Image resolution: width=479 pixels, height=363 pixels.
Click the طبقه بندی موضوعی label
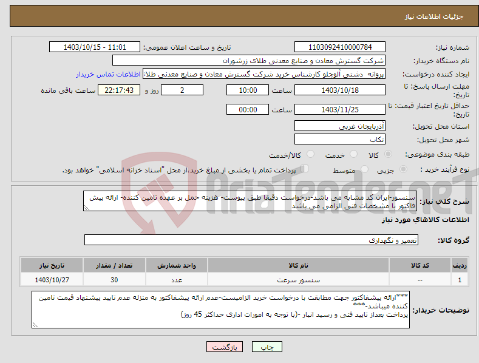click(x=437, y=154)
